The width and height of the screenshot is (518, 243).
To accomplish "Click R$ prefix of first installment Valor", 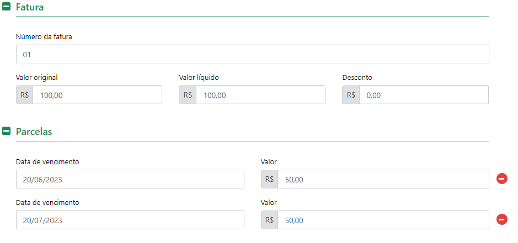I will 269,179.
